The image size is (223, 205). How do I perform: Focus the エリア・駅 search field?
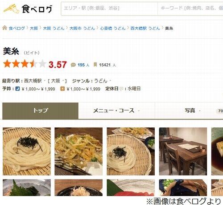109,8
